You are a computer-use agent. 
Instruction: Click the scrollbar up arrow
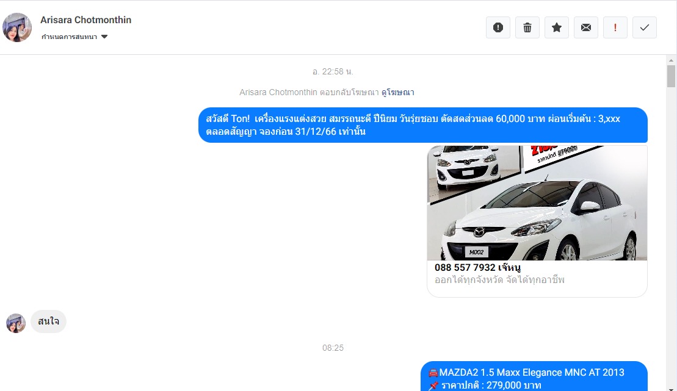(671, 60)
